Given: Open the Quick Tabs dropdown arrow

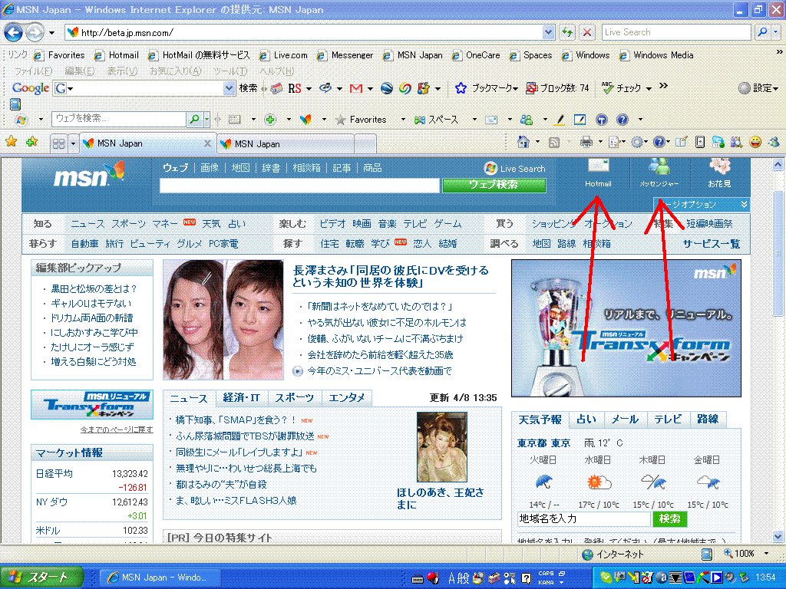Looking at the screenshot, I should (x=73, y=143).
